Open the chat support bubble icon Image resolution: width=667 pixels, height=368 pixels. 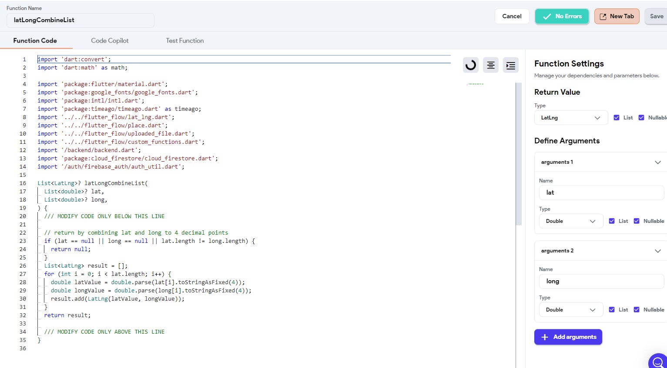tap(658, 361)
